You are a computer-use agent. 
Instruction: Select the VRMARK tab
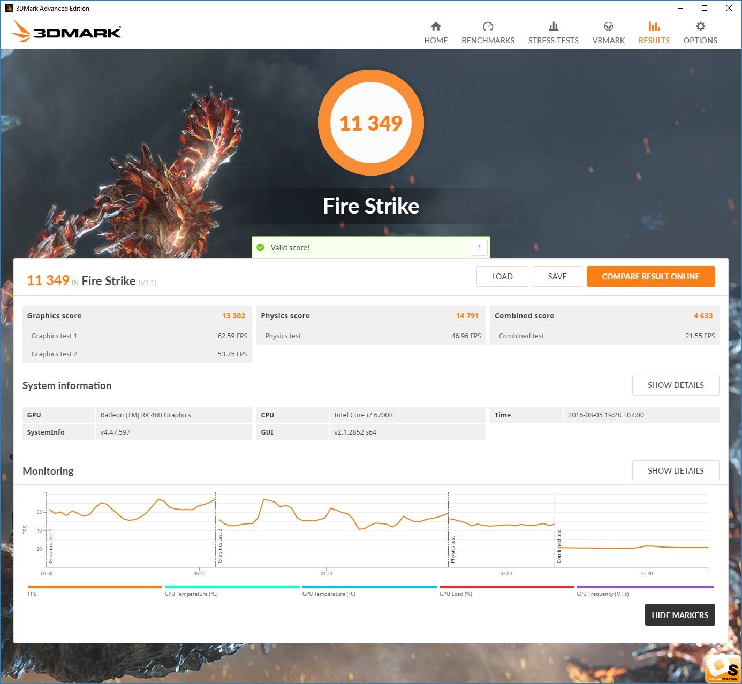tap(609, 41)
